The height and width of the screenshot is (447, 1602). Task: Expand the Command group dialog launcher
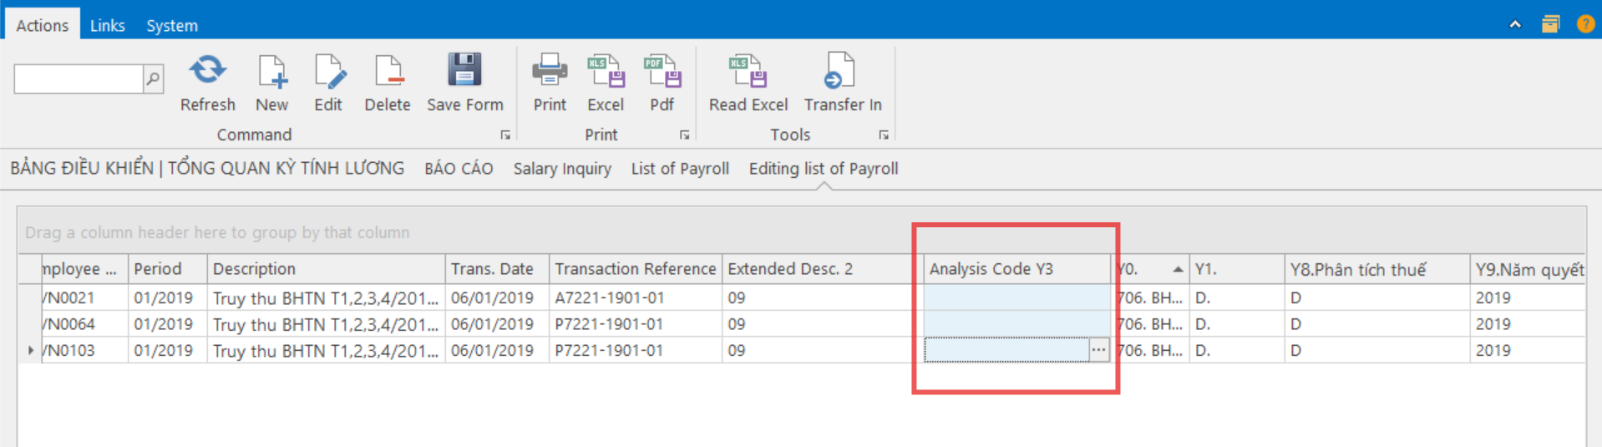(x=505, y=135)
